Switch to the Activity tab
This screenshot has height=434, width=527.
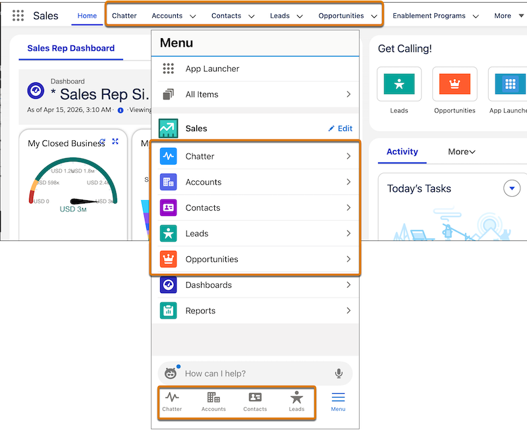(x=402, y=152)
